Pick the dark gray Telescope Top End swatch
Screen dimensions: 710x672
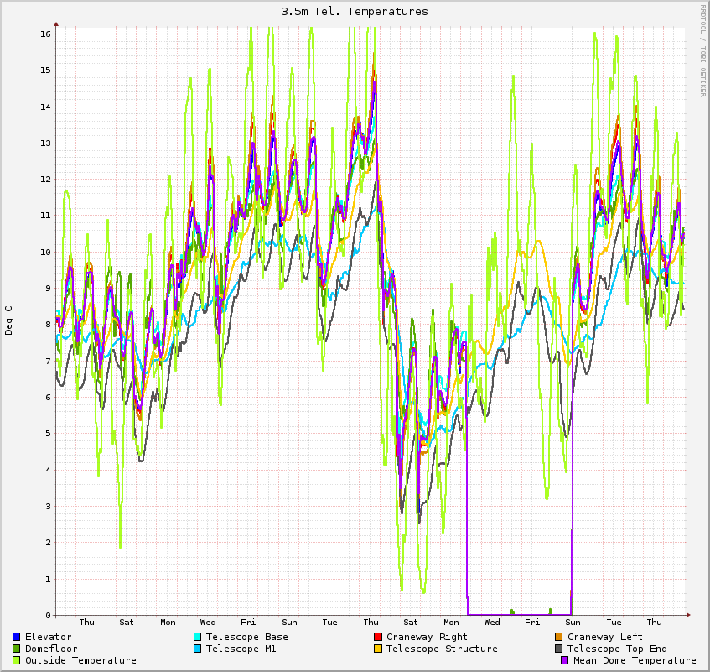[558, 649]
